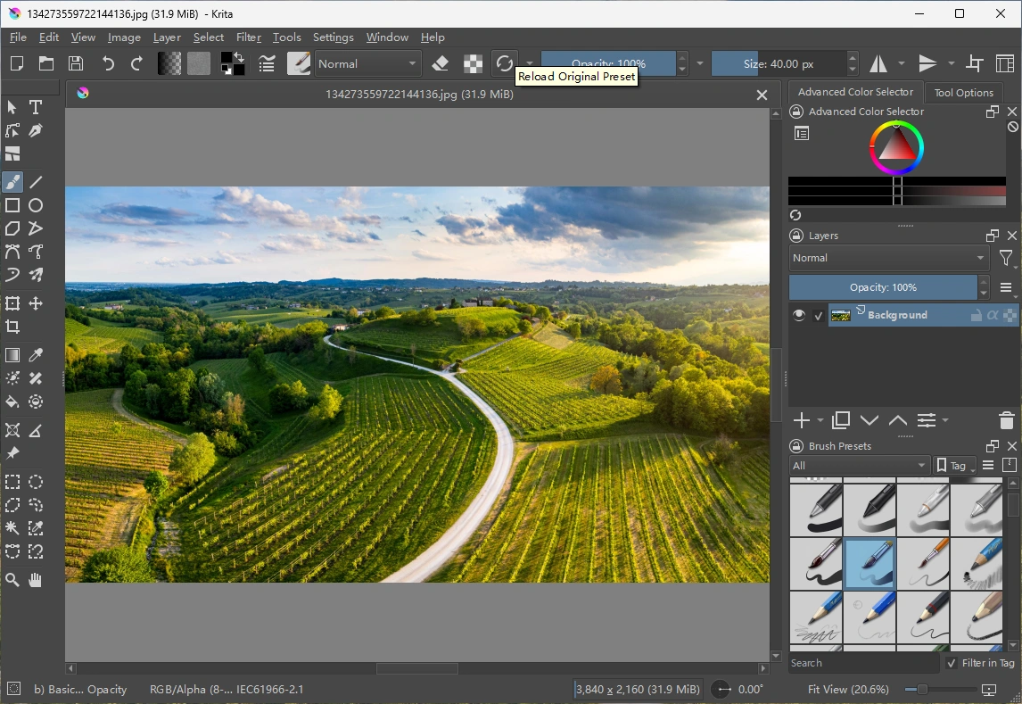
Task: Toggle the Background layer checkmark
Action: [819, 316]
